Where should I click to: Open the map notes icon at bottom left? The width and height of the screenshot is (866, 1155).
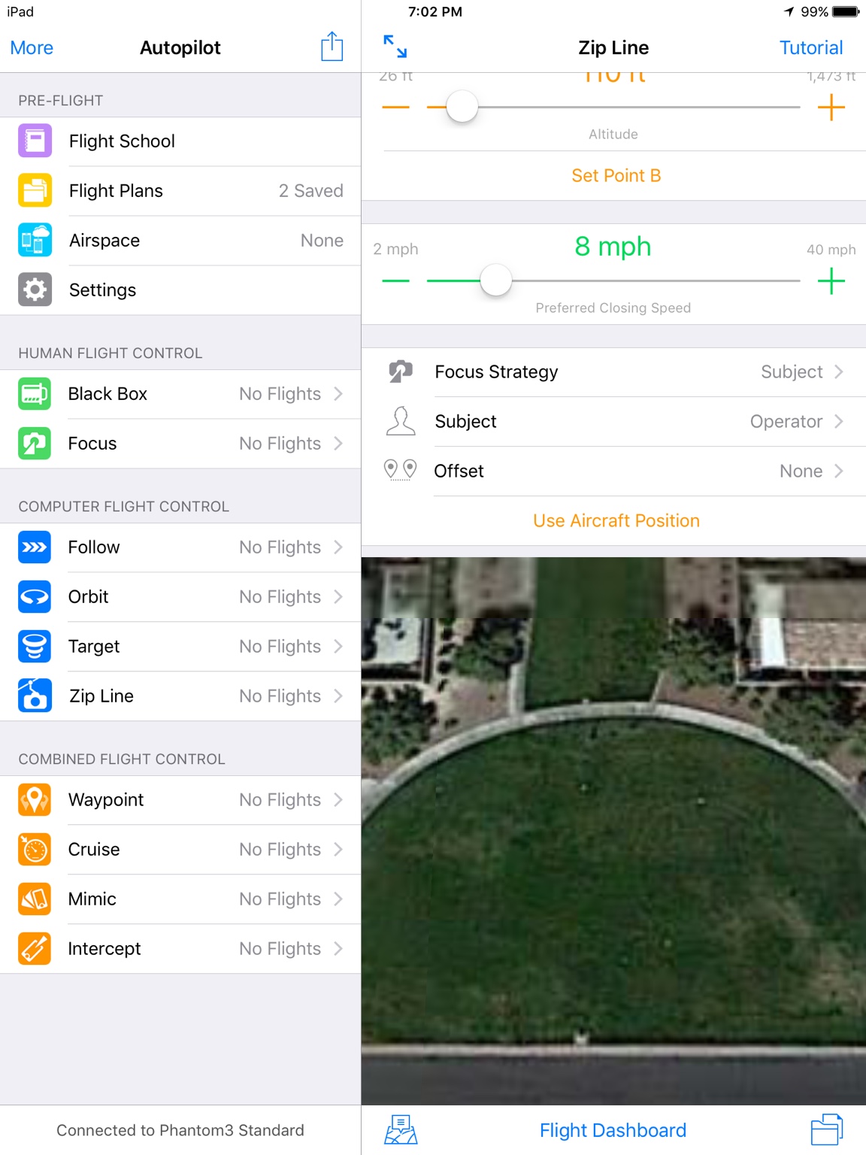pyautogui.click(x=401, y=1129)
